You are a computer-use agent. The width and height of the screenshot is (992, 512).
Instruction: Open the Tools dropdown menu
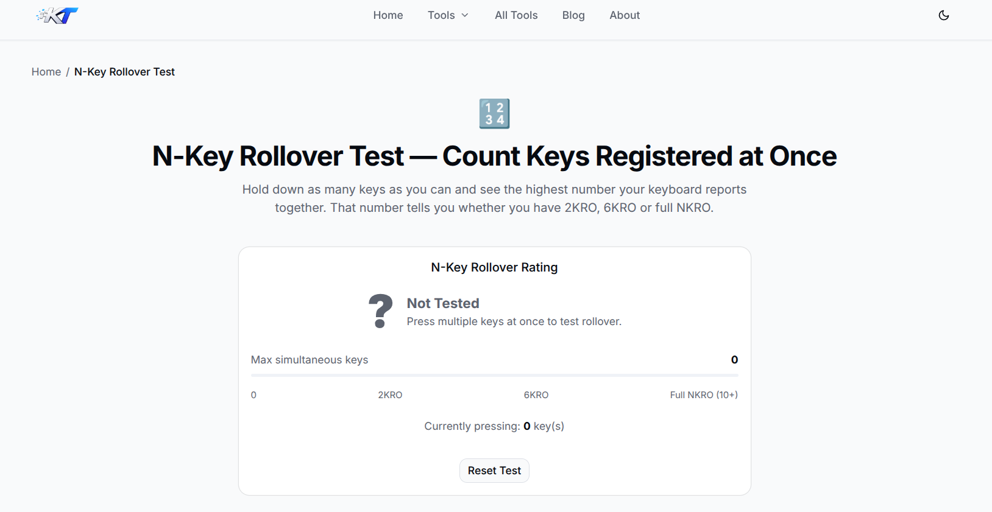pos(448,15)
